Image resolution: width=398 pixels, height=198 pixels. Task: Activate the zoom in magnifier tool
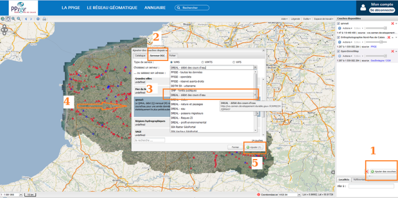point(14,19)
